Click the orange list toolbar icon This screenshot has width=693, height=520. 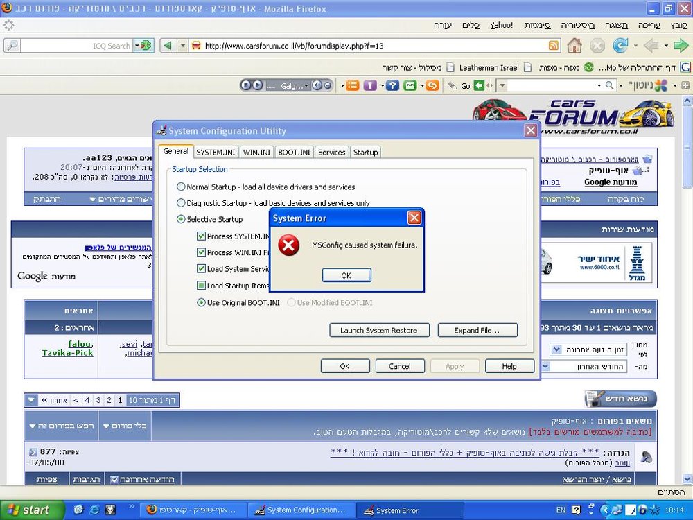pyautogui.click(x=352, y=85)
